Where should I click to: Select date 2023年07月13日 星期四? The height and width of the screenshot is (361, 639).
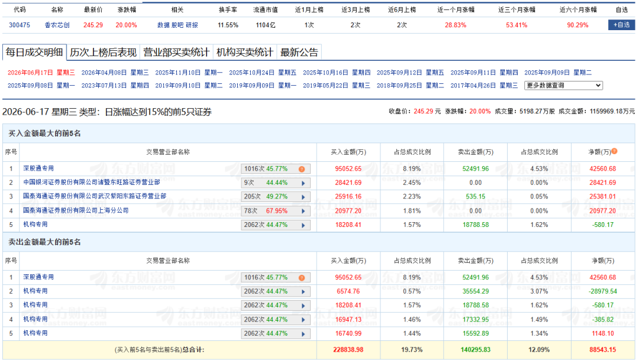115,86
